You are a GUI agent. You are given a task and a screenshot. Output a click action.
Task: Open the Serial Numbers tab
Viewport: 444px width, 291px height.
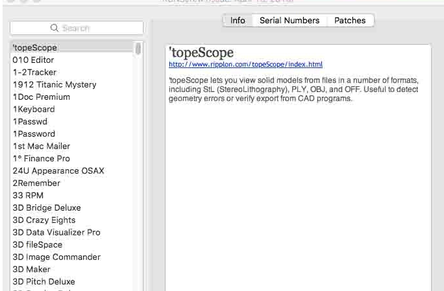[x=290, y=20]
